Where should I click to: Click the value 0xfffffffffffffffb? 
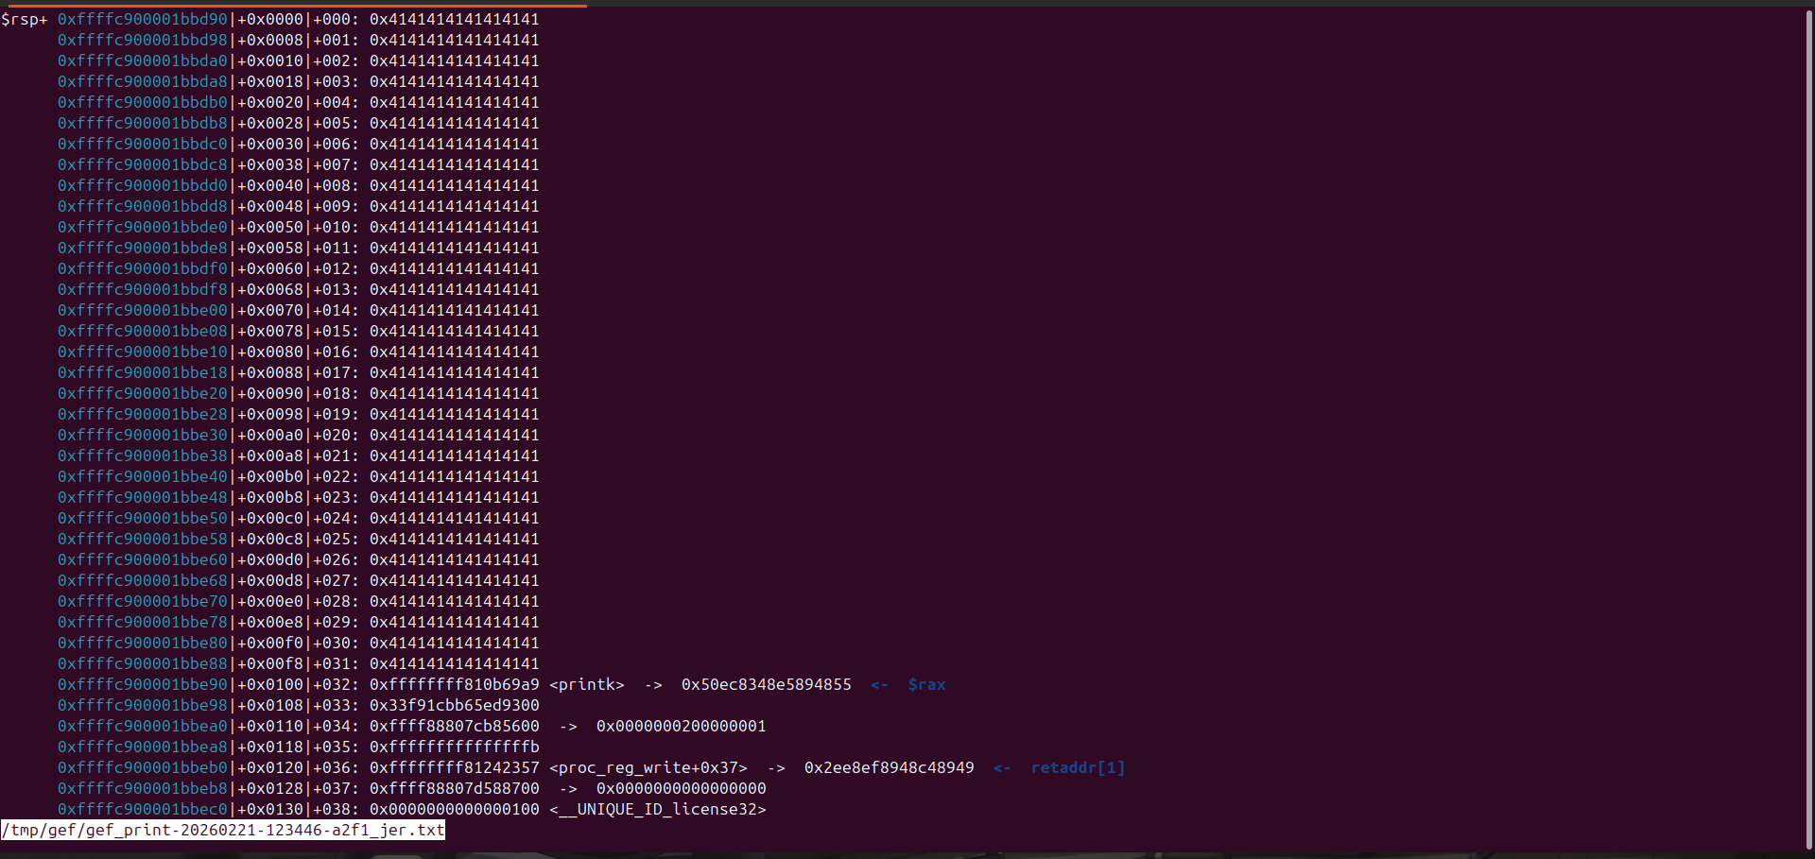point(454,747)
